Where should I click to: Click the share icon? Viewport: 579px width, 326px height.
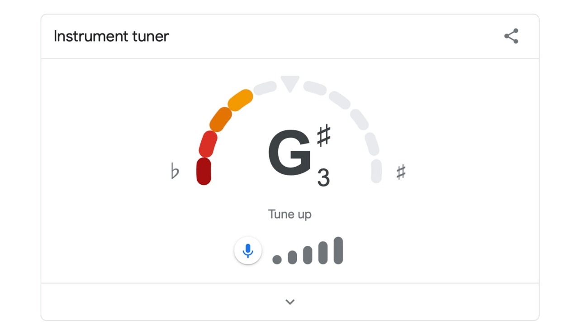511,36
